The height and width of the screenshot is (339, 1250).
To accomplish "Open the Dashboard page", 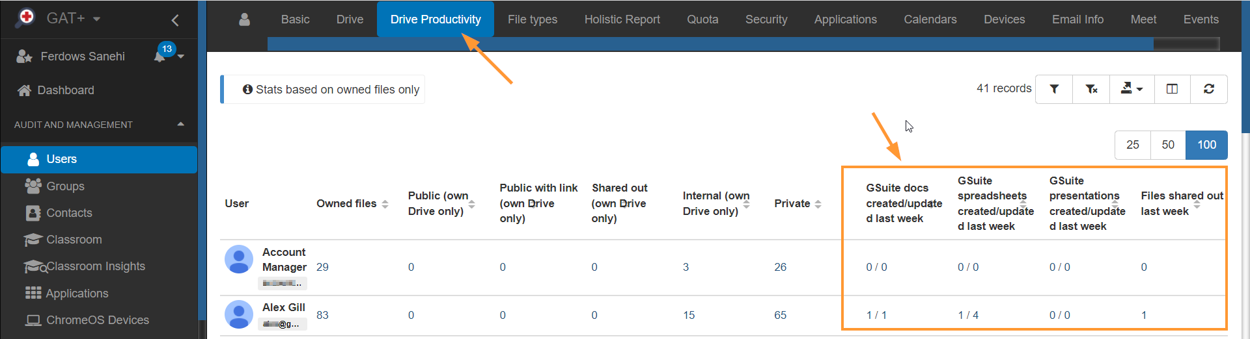I will [66, 90].
